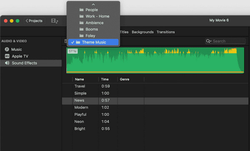
Task: Open the Backgrounds tab
Action: (142, 32)
